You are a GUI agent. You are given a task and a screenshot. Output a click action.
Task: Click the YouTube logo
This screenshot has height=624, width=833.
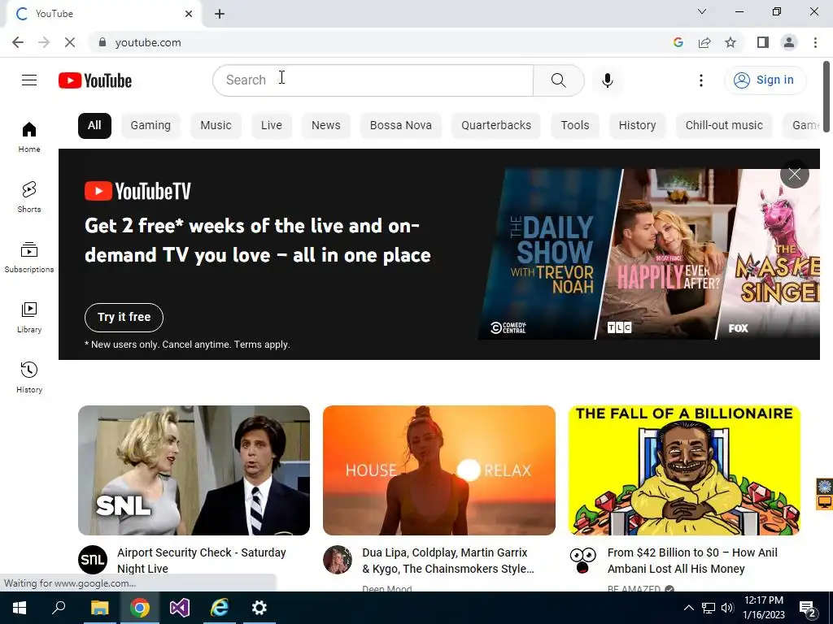tap(95, 80)
